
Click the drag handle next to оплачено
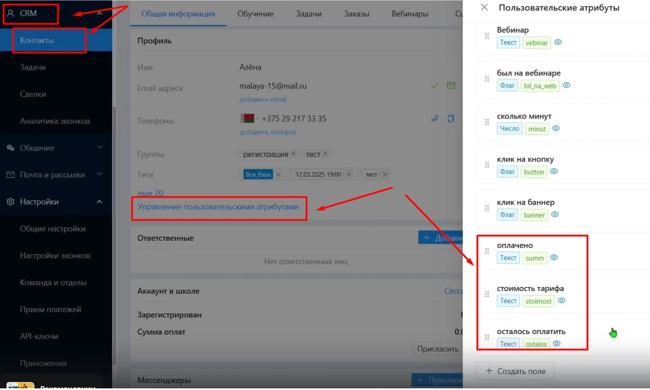(487, 251)
